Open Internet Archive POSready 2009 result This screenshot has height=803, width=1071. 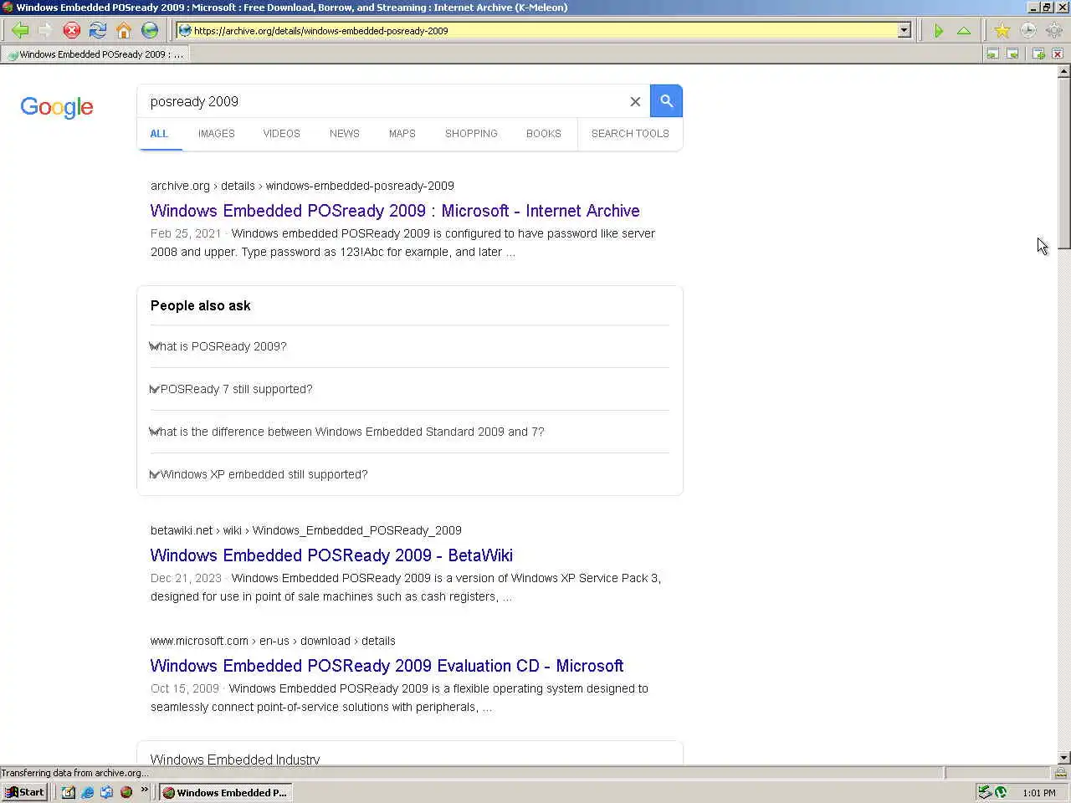click(395, 211)
